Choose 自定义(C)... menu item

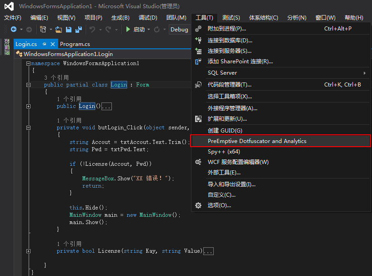[x=281, y=195]
